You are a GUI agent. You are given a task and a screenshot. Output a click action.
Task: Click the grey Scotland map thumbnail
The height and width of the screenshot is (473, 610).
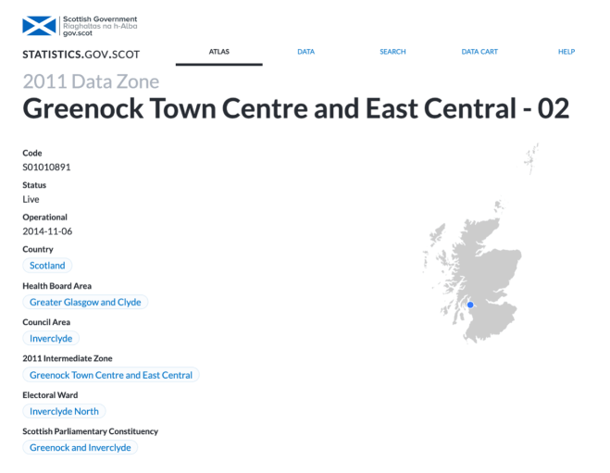pyautogui.click(x=480, y=243)
